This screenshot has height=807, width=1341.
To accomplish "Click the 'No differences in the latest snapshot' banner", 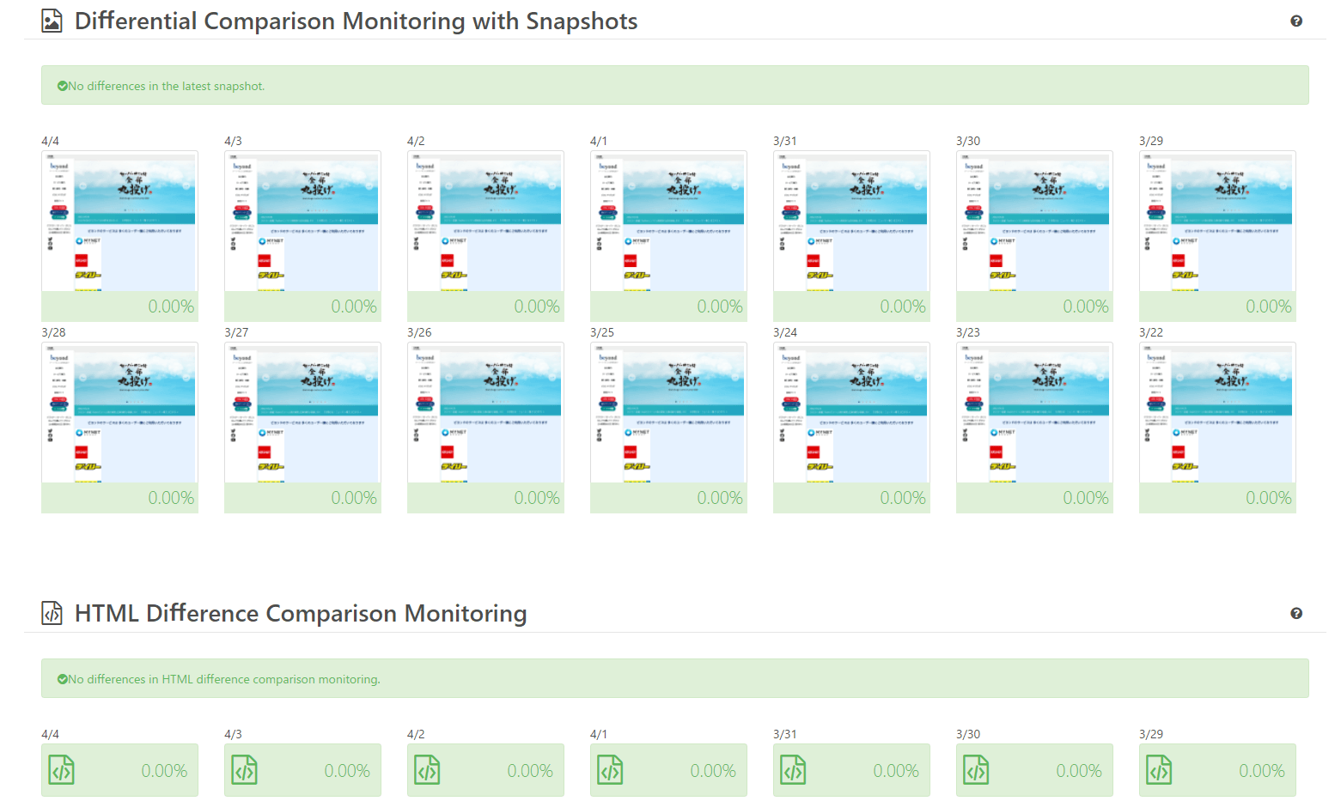I will (x=674, y=86).
